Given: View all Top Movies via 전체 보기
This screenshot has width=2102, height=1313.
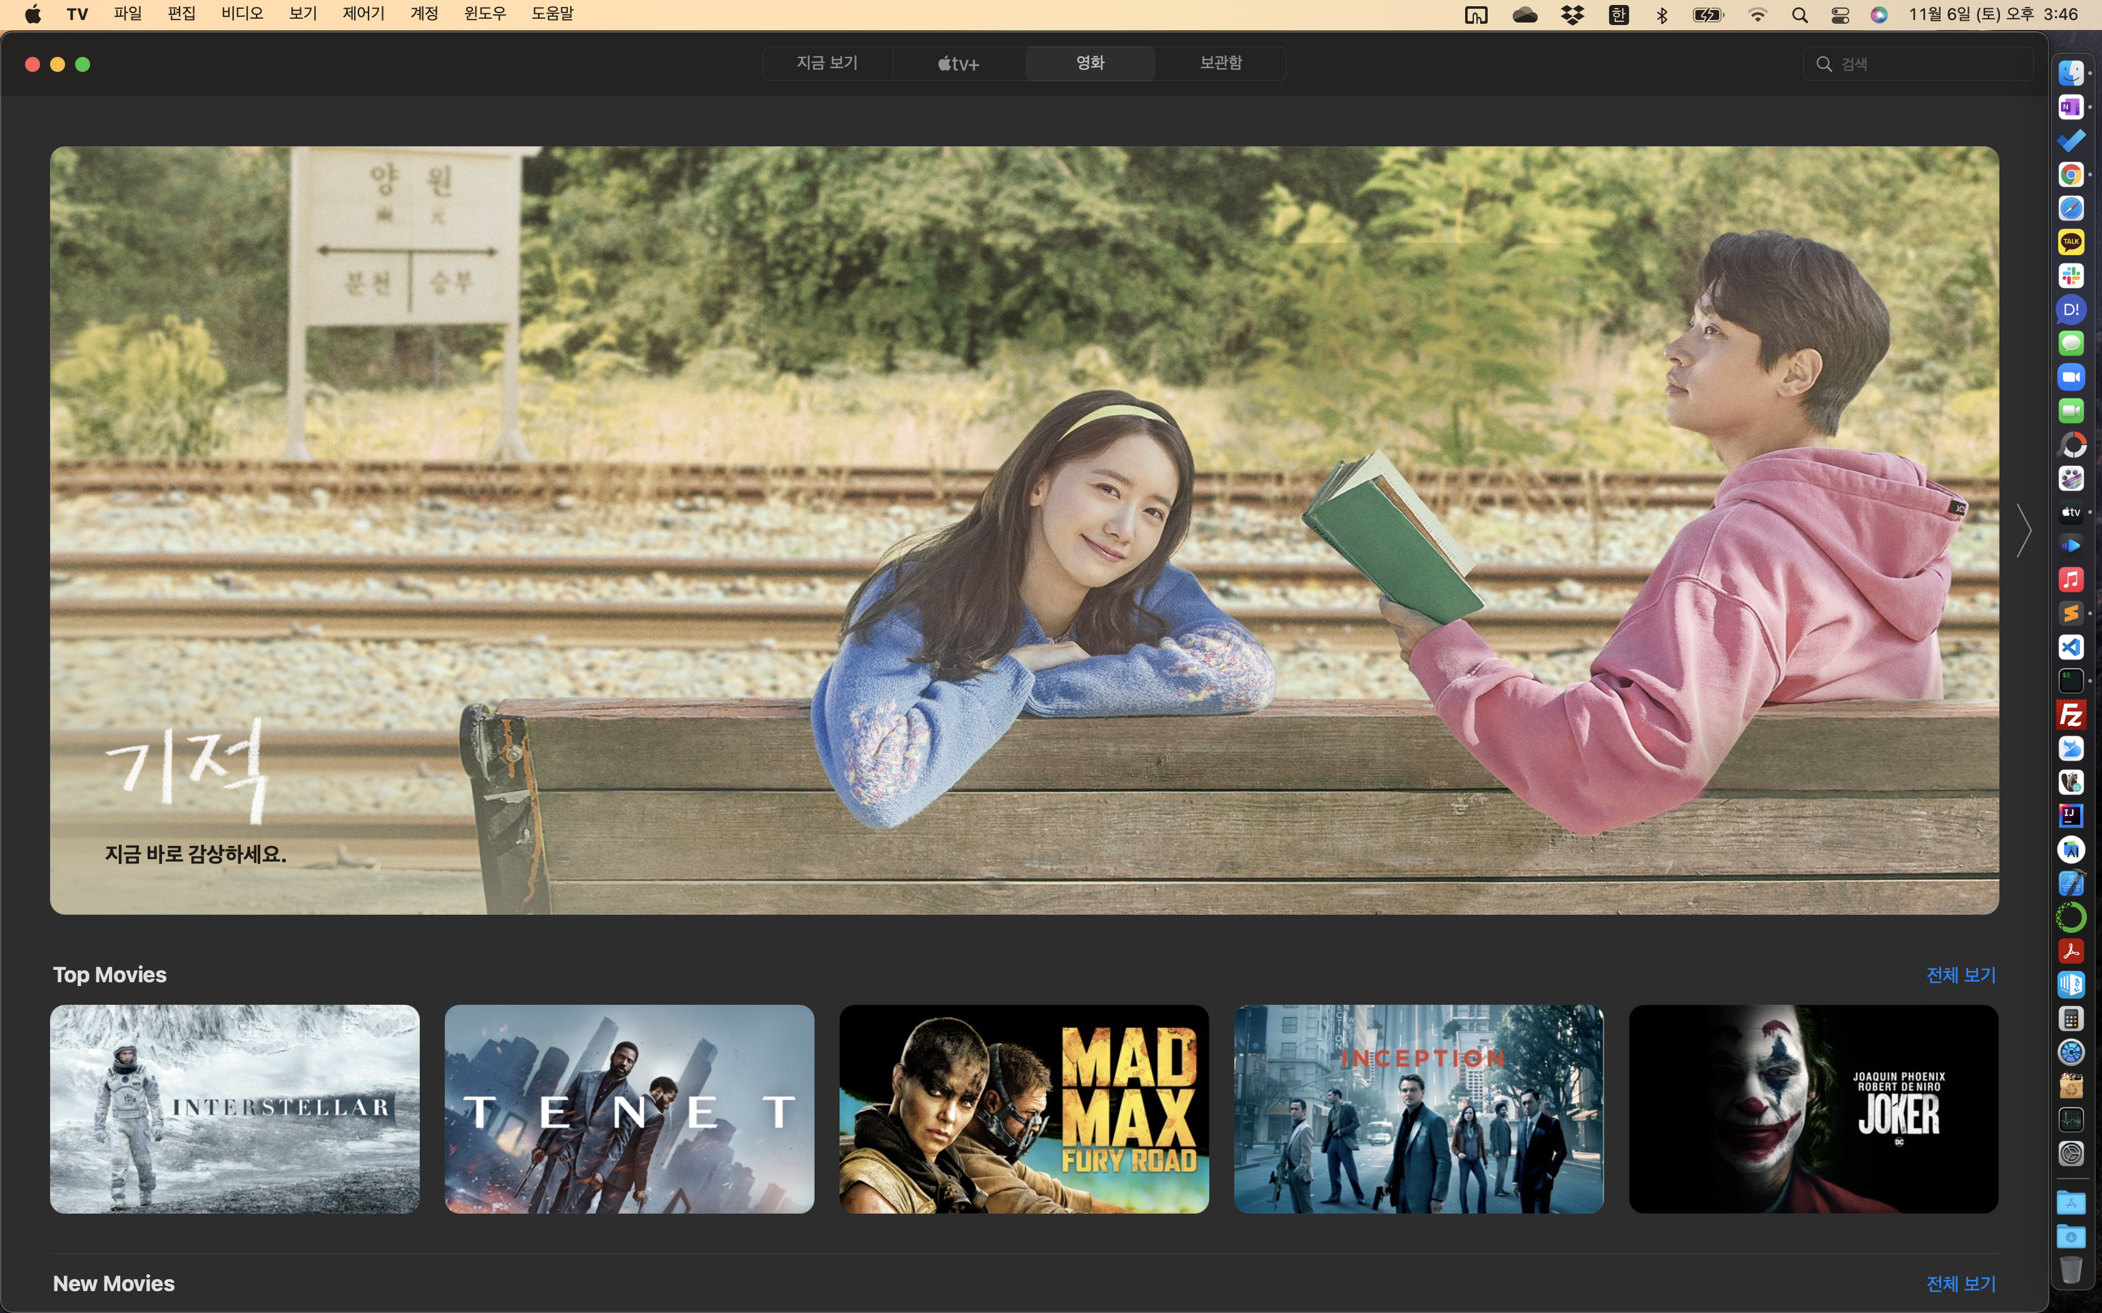Looking at the screenshot, I should 1961,974.
